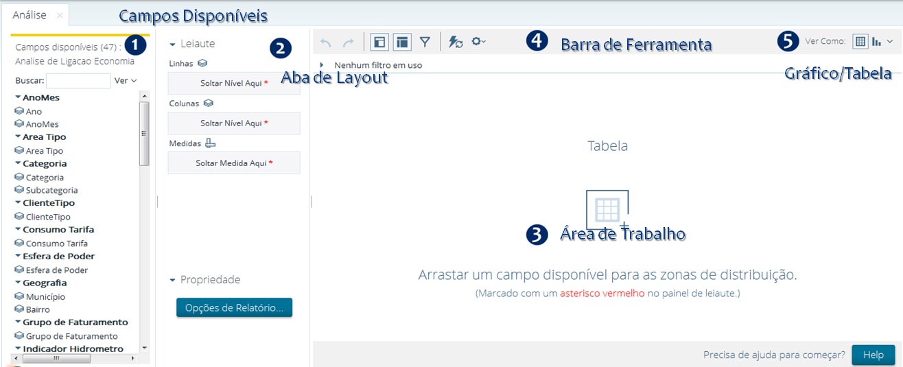The height and width of the screenshot is (367, 903).
Task: Toggle the layout panel icon
Action: [402, 42]
